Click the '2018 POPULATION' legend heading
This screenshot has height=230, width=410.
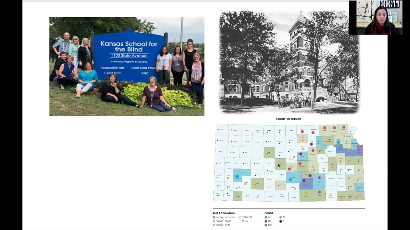tap(224, 213)
